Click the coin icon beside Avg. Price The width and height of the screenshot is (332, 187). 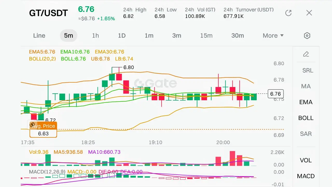(32, 125)
